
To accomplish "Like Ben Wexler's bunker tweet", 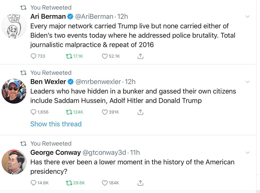I will pos(105,112).
